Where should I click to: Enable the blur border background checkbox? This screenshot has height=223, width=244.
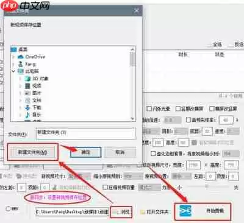[153, 154]
